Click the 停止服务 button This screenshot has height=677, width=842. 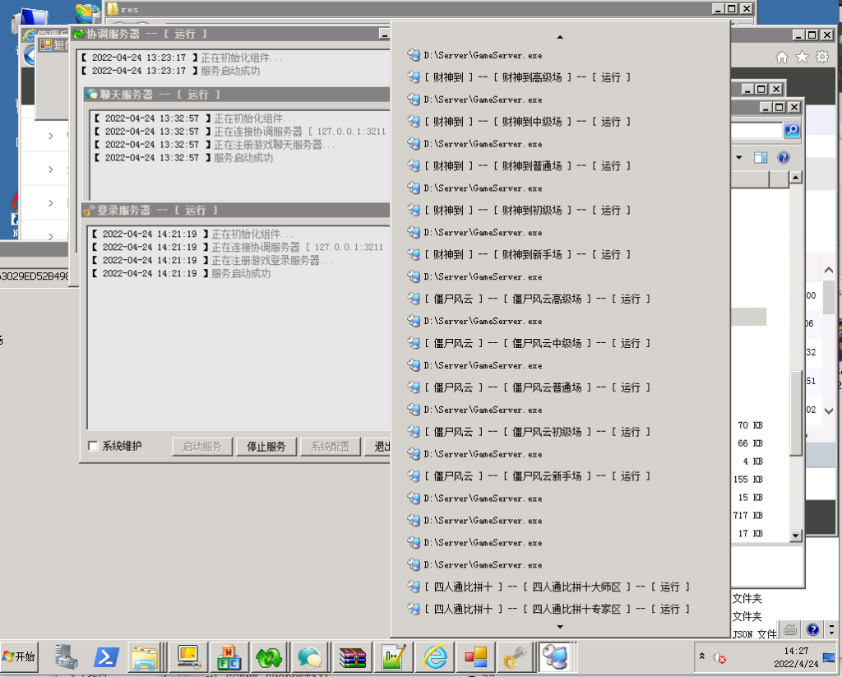pyautogui.click(x=266, y=447)
